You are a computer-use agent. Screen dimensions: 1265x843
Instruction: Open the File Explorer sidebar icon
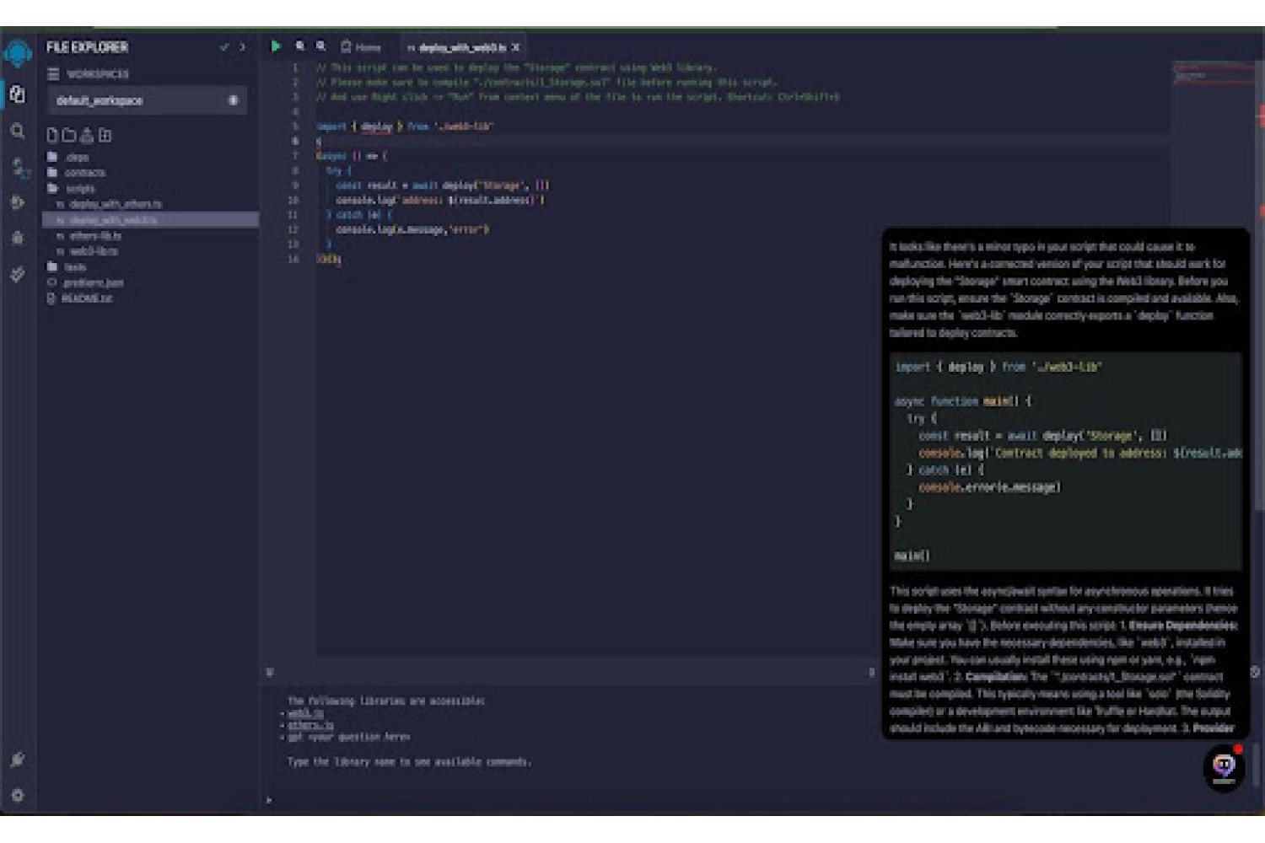pyautogui.click(x=17, y=94)
